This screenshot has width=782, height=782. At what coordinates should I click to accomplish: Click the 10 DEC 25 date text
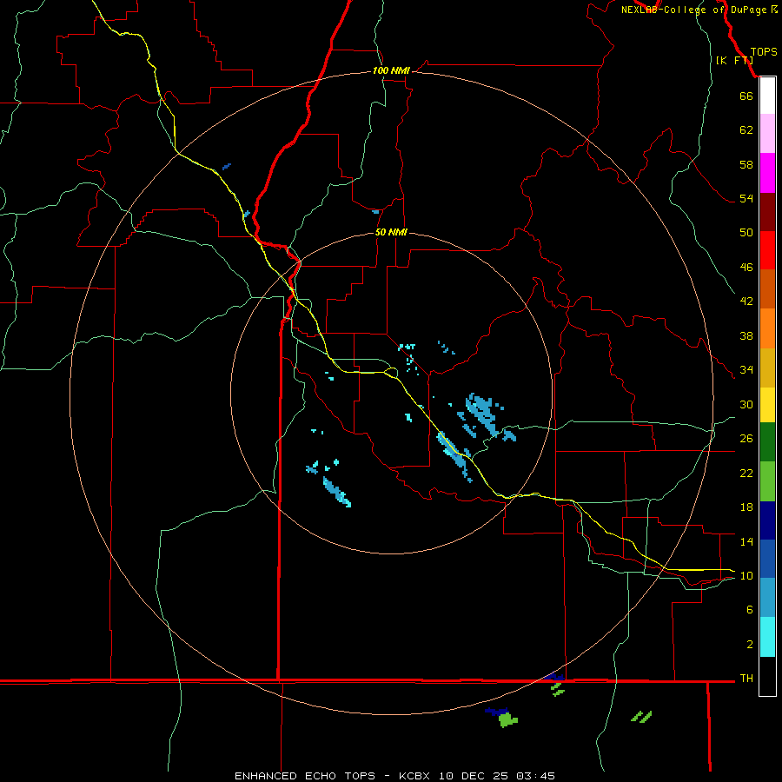click(474, 776)
